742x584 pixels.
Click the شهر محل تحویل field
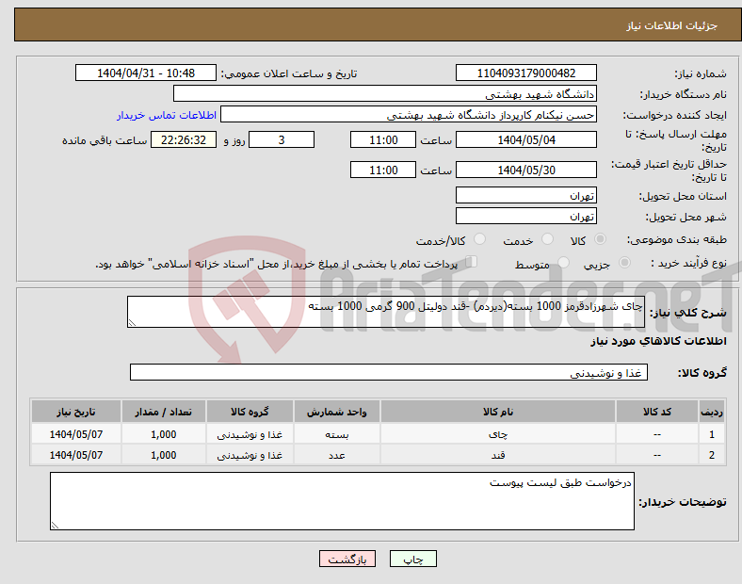click(x=525, y=216)
